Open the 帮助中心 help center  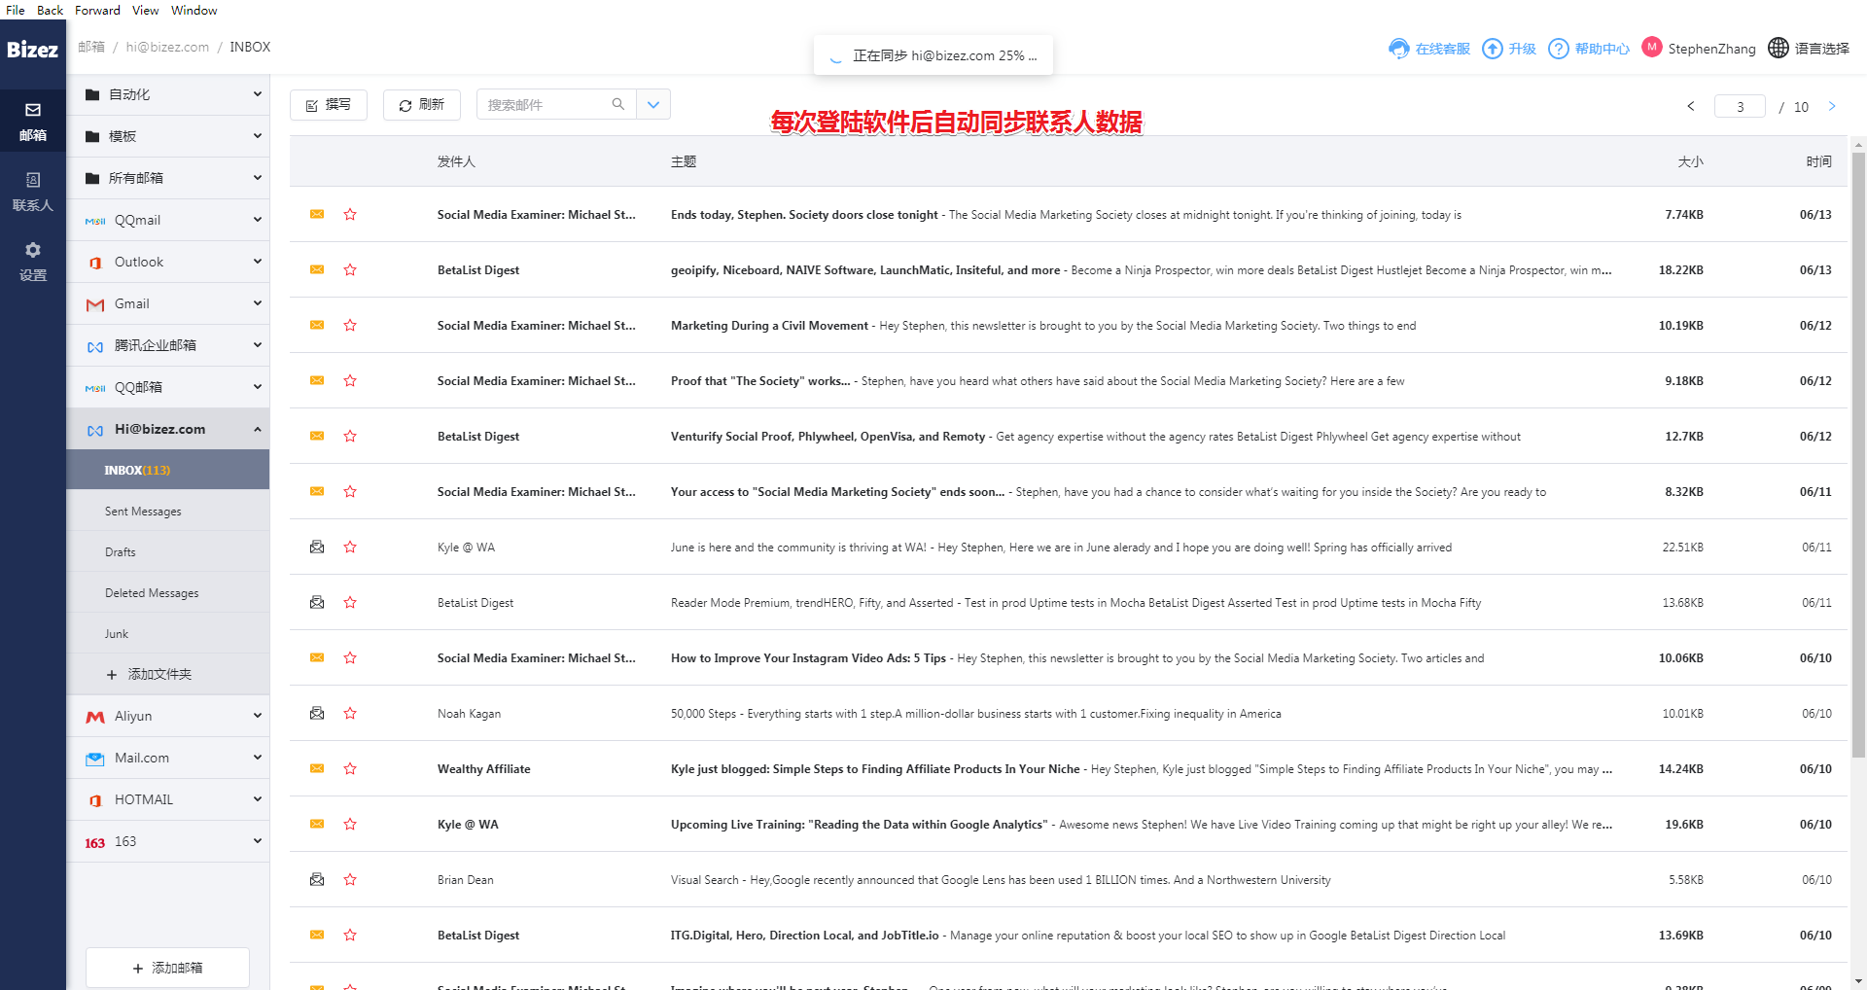click(x=1589, y=49)
